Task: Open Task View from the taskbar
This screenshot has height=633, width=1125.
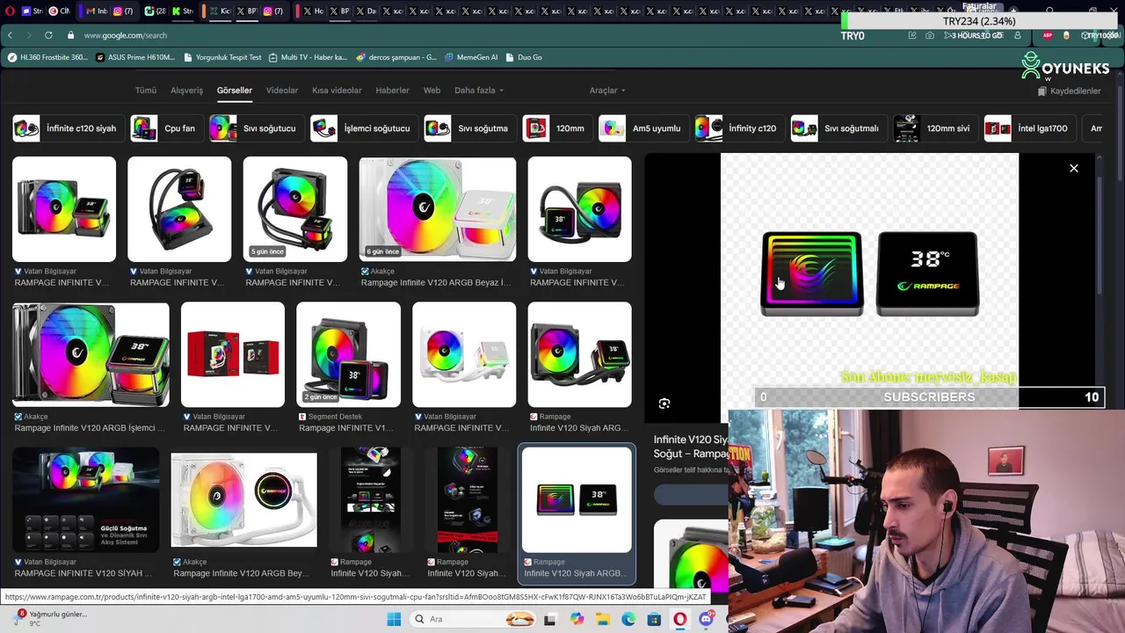Action: (550, 619)
